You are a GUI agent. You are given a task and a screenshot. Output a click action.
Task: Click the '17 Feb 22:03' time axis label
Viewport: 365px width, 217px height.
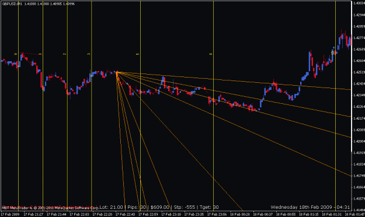point(79,214)
